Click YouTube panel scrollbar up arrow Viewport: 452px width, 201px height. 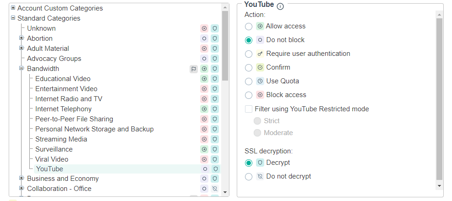(439, 14)
